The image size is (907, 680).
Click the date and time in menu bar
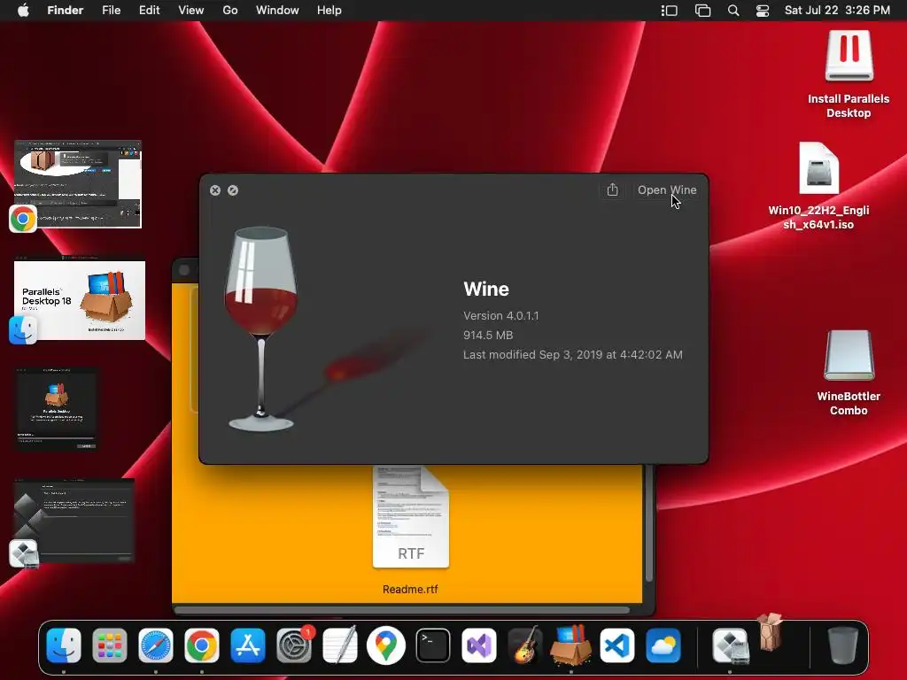click(837, 11)
